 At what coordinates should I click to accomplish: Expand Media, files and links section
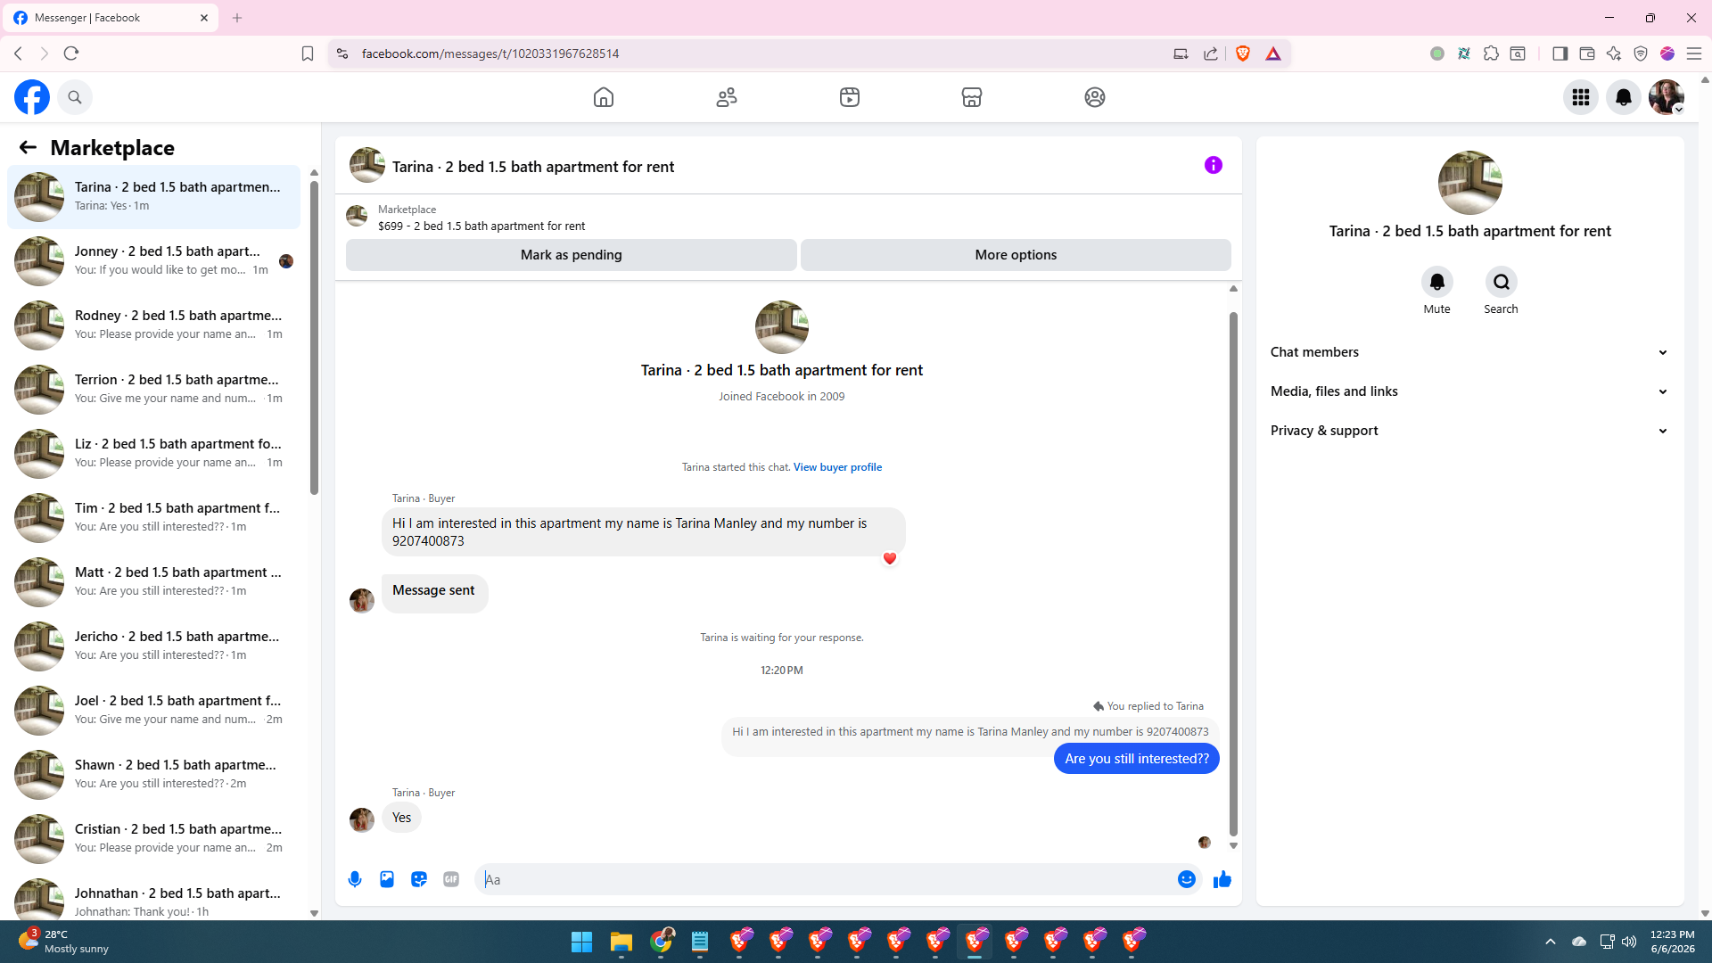coord(1469,391)
